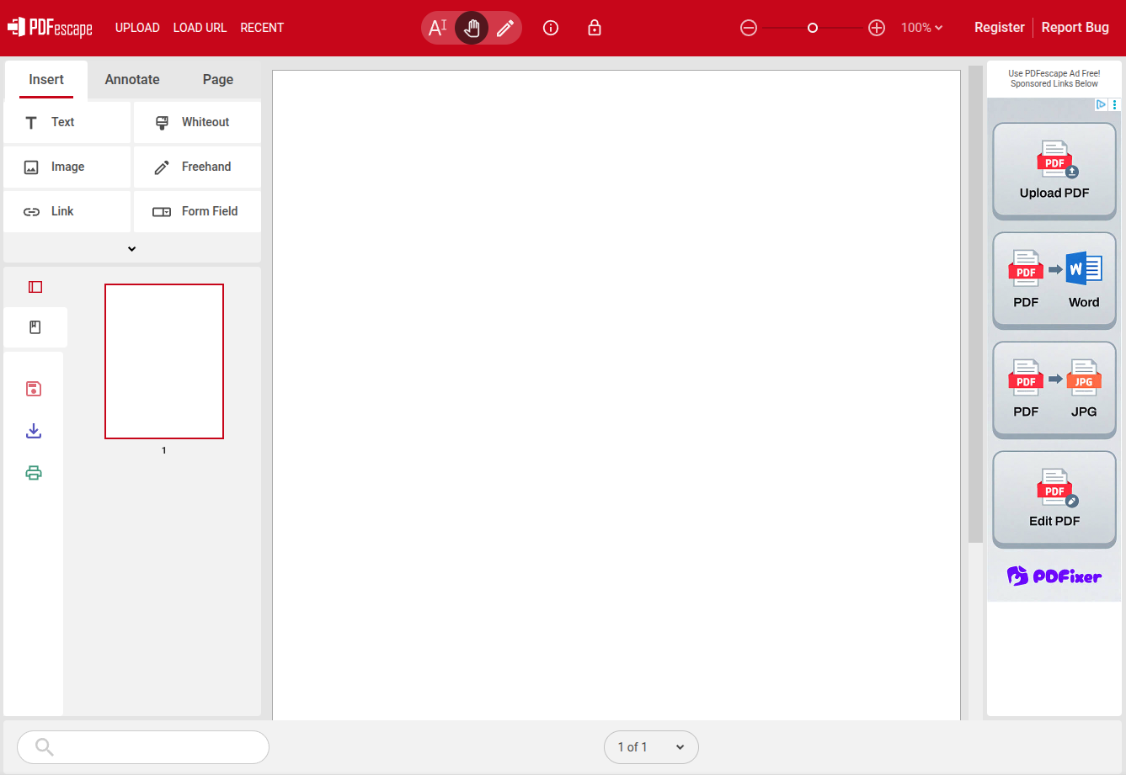Select the pencil edit mode tool
The width and height of the screenshot is (1126, 775).
click(x=505, y=28)
